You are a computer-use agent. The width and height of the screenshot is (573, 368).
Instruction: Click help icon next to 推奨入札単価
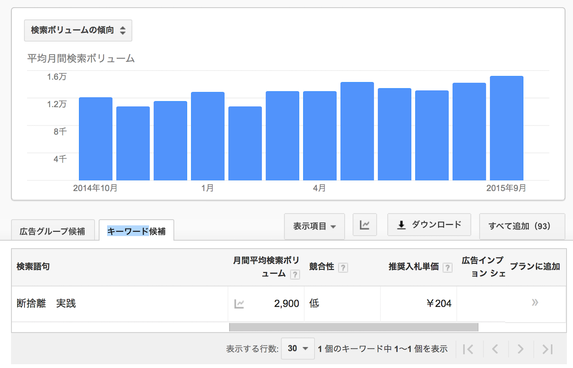(447, 268)
